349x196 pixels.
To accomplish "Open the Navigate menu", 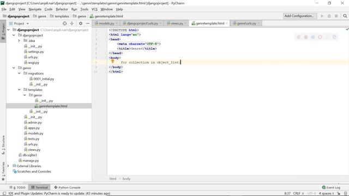I will (x=35, y=9).
